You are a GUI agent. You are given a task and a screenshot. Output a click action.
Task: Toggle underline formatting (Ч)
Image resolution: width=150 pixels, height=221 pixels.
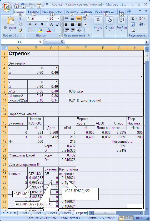coord(42,24)
